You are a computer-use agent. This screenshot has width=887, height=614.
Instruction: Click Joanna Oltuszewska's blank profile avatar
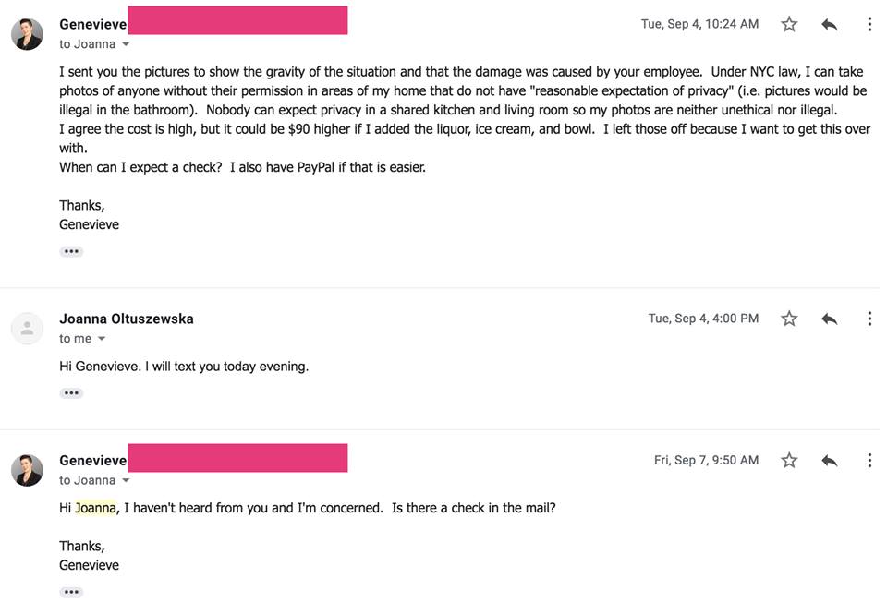(27, 328)
